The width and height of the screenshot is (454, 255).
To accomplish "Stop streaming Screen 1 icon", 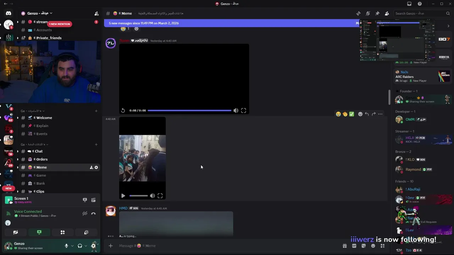I will tap(85, 200).
